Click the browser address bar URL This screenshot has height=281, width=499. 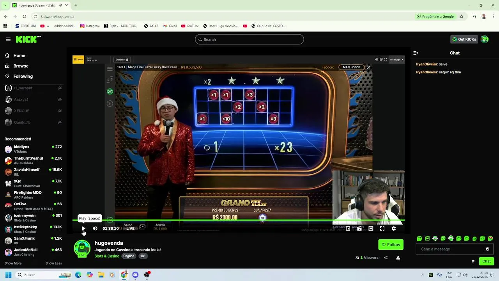(x=57, y=16)
